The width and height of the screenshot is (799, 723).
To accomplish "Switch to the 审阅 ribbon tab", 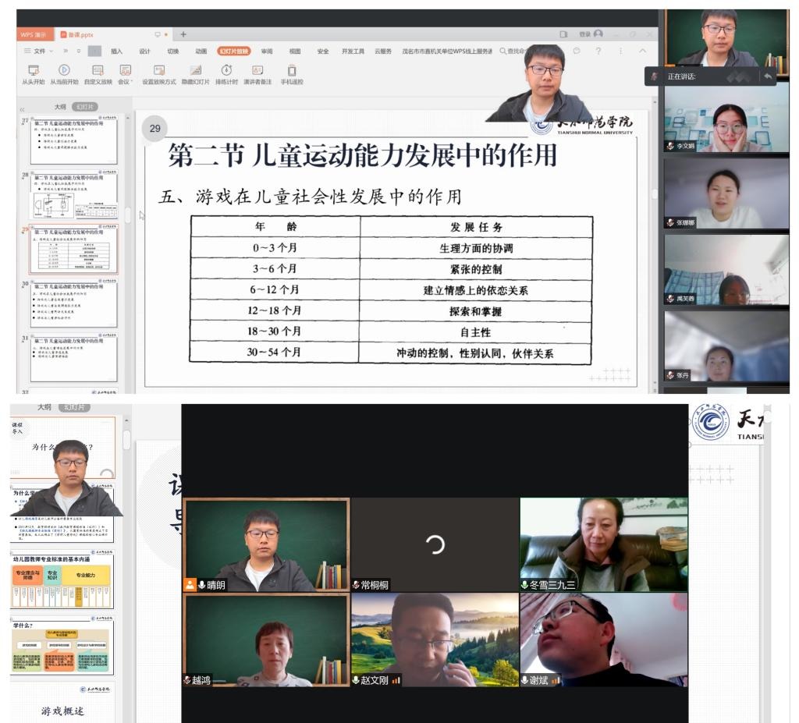I will coord(267,51).
